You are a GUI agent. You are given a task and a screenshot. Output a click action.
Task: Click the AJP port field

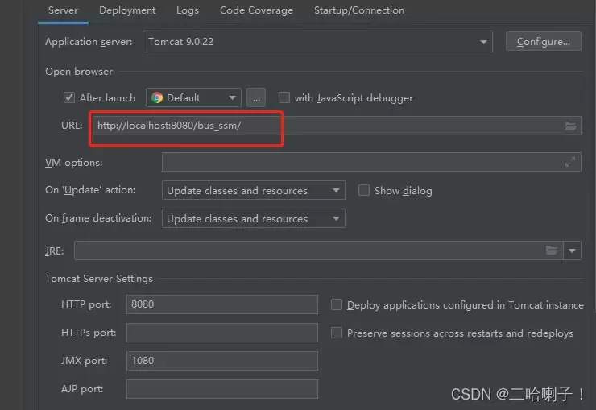click(222, 389)
